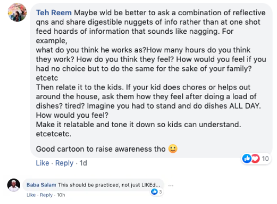Open the 1d timestamp of Teh Reem's comment
Screen dimensions: 277x204
[83, 163]
